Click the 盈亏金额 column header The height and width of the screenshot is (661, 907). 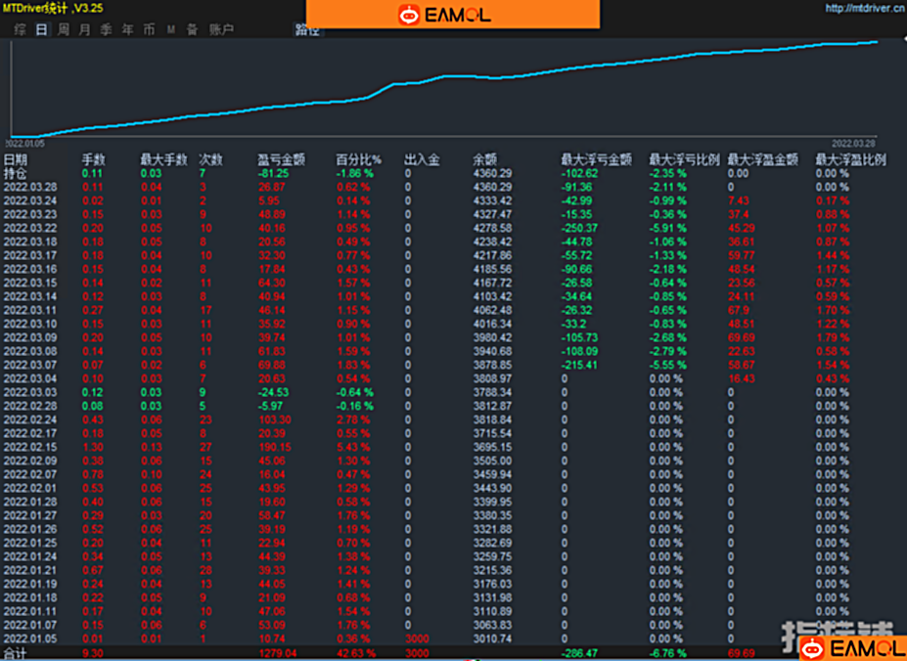[281, 159]
